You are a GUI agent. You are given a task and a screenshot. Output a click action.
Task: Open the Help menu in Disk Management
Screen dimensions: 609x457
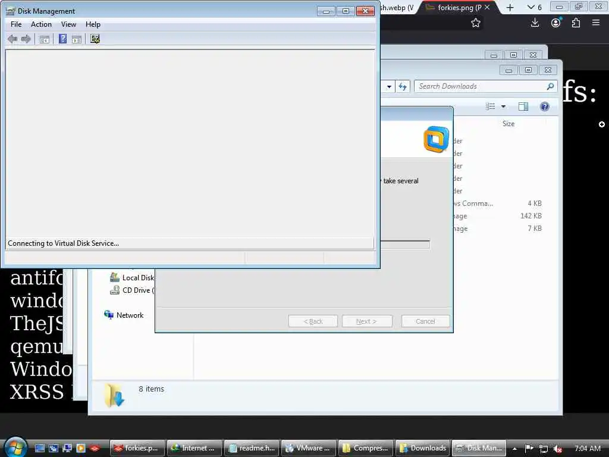93,24
